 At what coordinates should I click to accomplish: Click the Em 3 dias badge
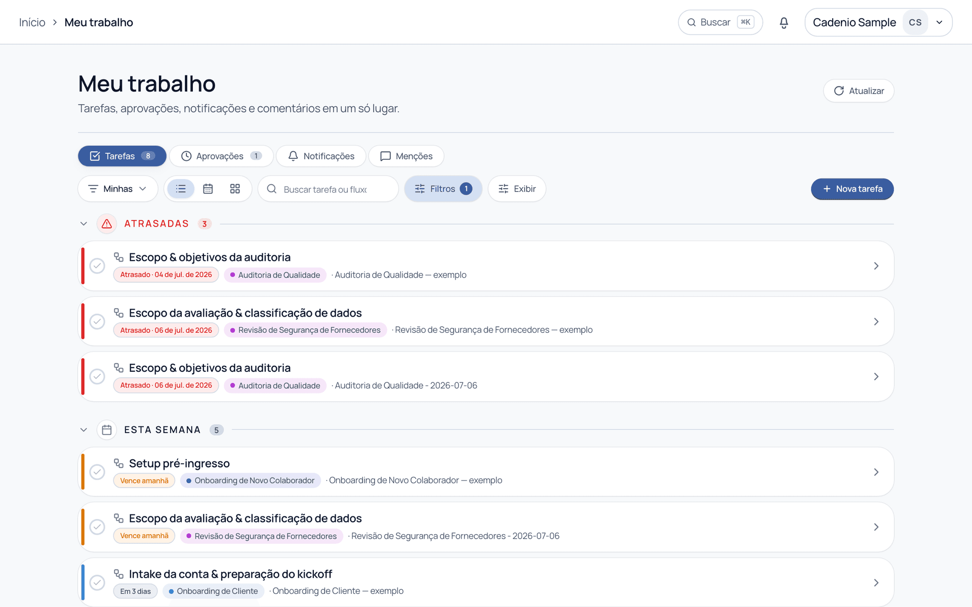coord(135,591)
